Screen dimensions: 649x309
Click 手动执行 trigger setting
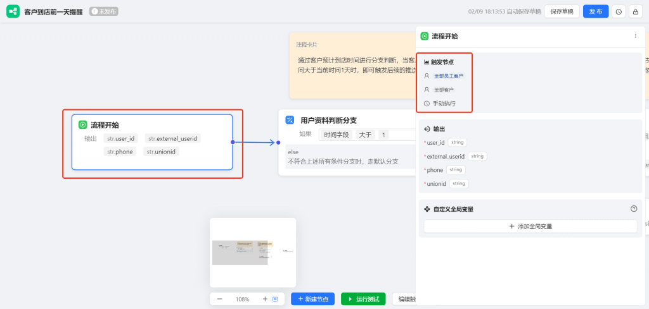click(x=444, y=104)
